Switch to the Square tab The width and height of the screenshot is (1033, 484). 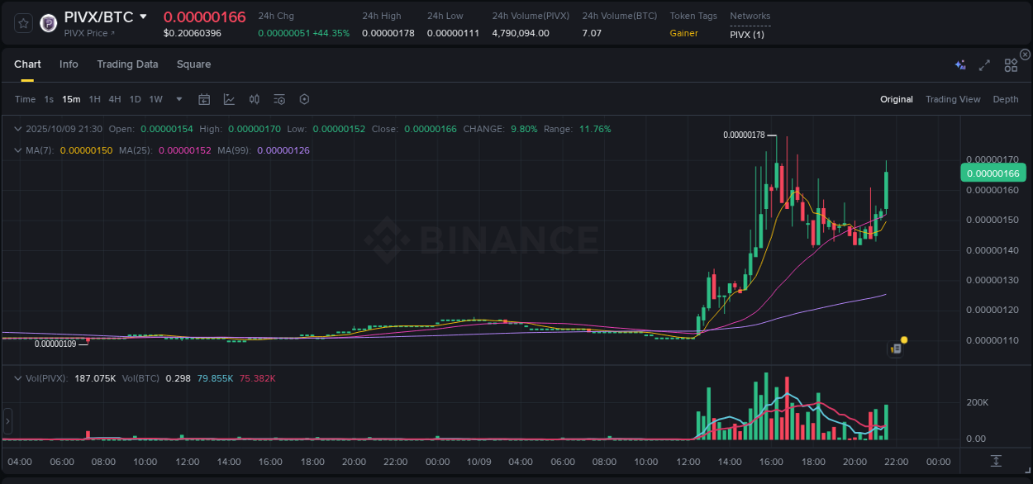(x=193, y=64)
